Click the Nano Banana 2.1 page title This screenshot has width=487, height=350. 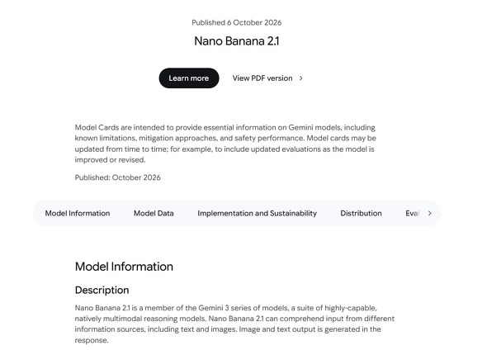pos(237,41)
